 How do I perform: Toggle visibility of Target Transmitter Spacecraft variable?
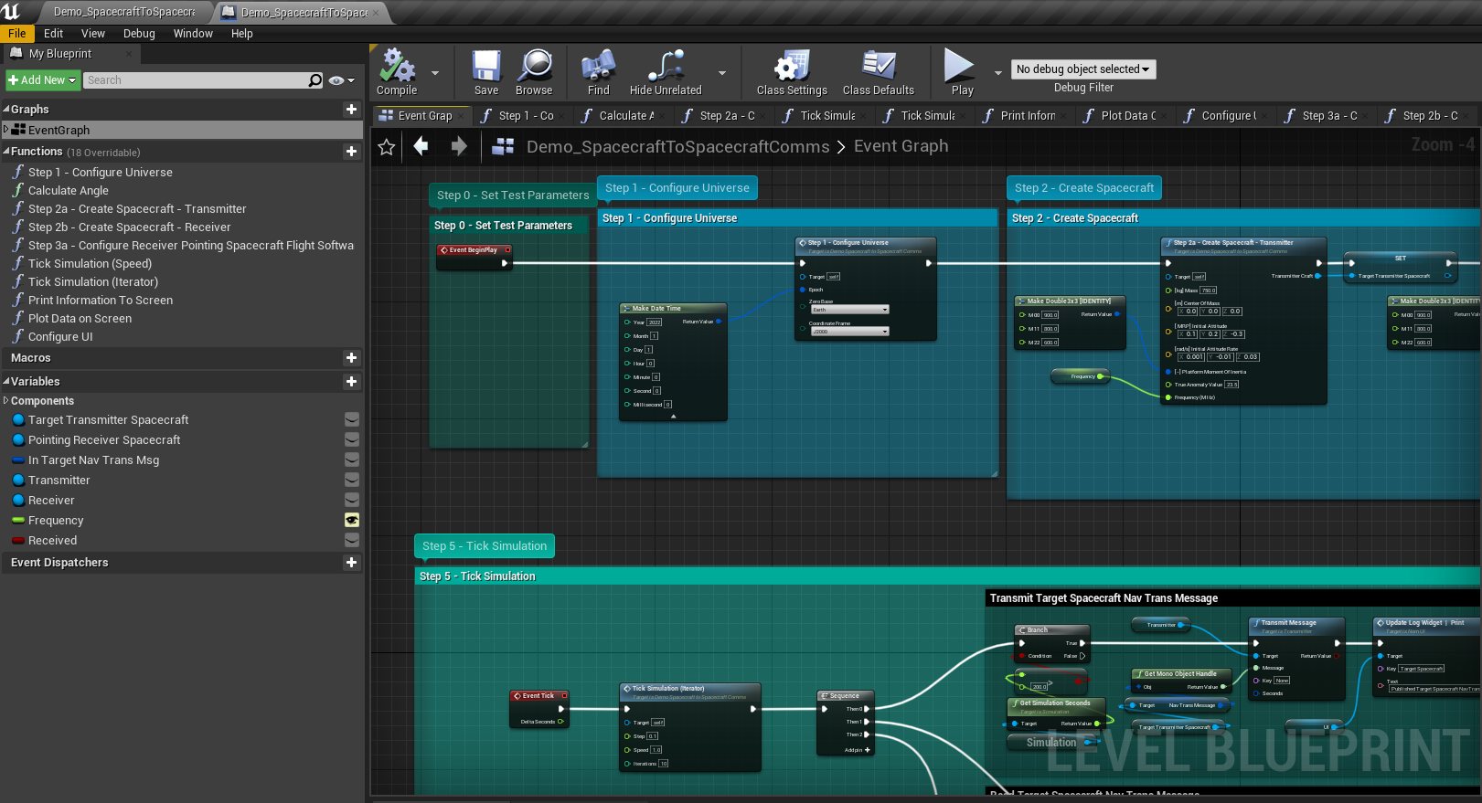(x=352, y=419)
